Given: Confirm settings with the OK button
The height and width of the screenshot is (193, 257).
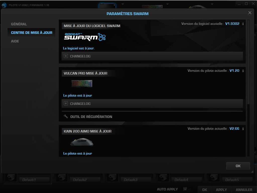Looking at the screenshot, I should point(238,166).
